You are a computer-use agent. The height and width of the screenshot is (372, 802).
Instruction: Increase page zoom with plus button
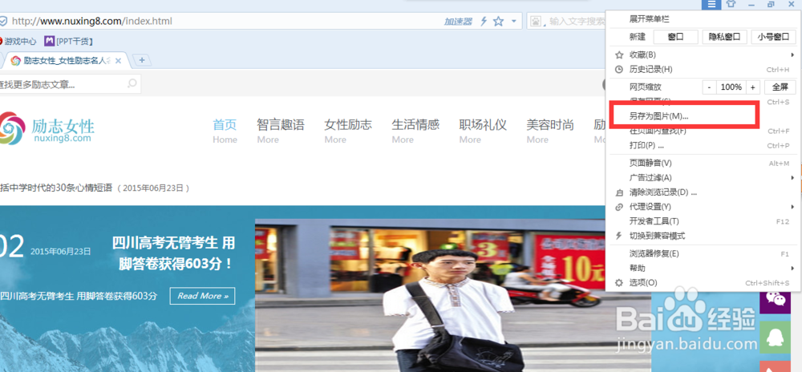pyautogui.click(x=752, y=87)
